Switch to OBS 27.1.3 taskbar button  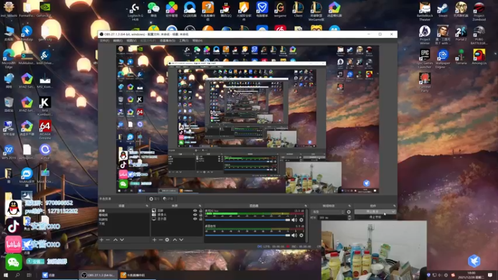98,275
